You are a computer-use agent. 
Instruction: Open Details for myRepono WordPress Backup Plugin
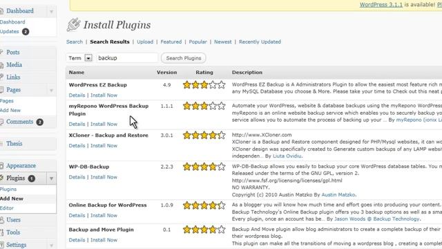(77, 124)
